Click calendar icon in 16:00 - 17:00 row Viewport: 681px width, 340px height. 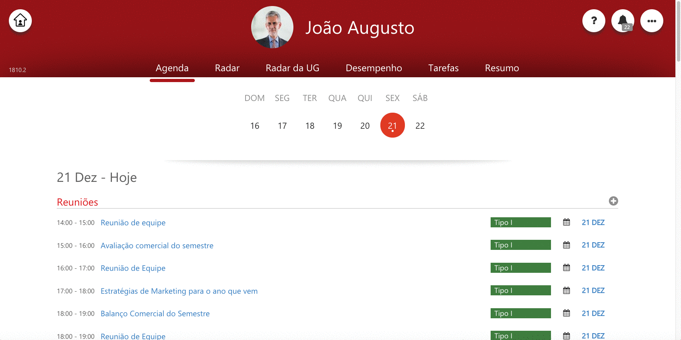[x=566, y=268]
